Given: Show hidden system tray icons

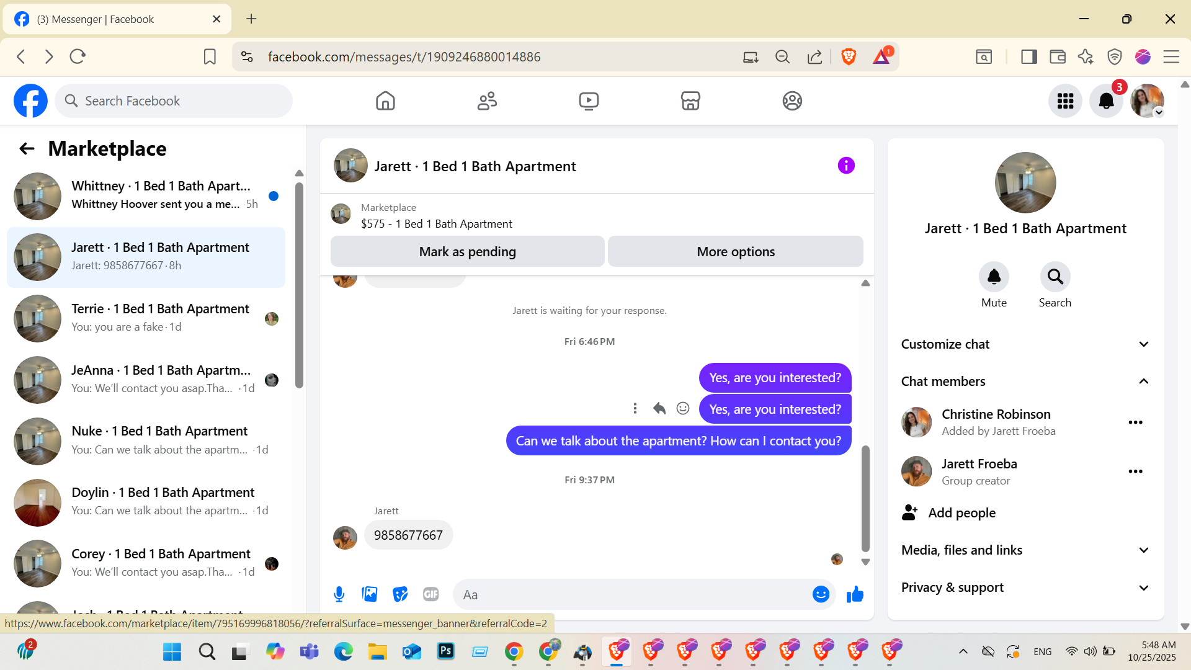Looking at the screenshot, I should click(x=963, y=651).
